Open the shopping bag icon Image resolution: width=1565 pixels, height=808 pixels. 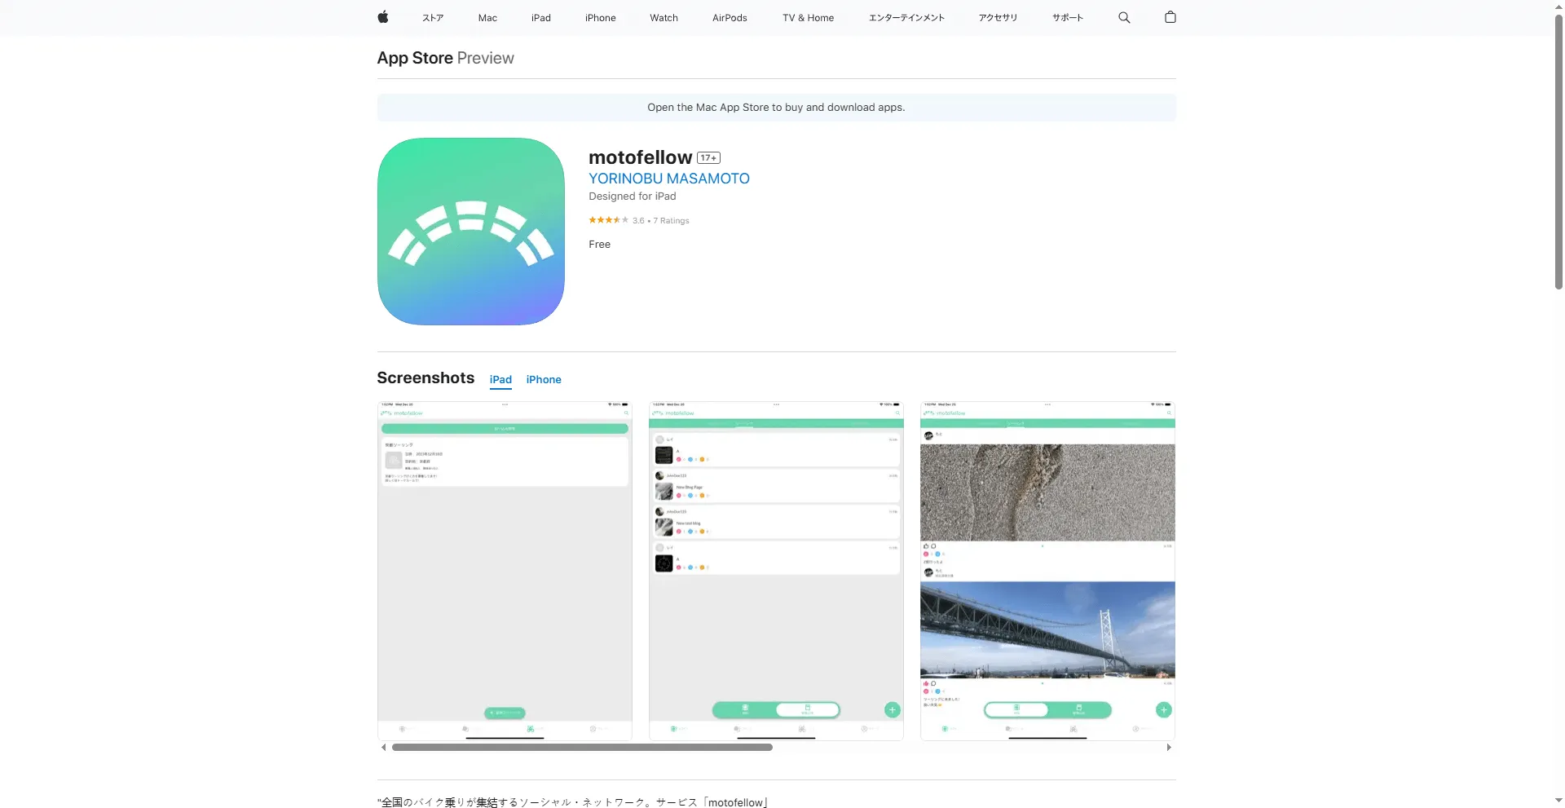point(1170,17)
